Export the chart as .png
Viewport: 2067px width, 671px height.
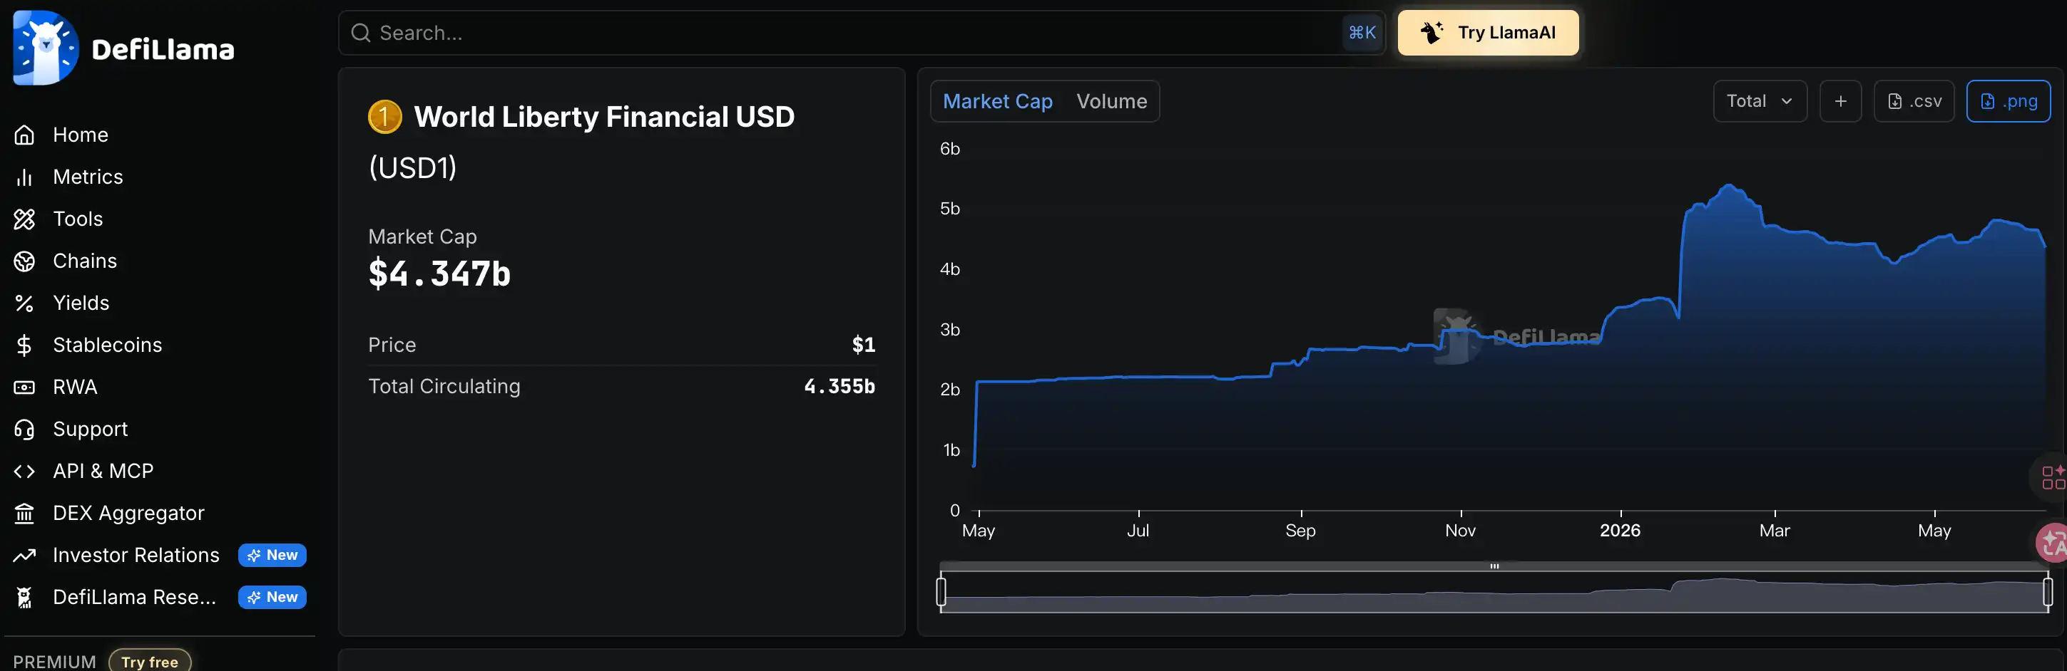[x=2009, y=101]
